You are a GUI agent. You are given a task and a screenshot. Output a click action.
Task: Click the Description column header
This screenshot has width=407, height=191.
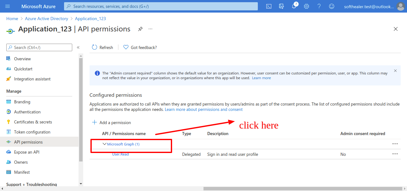click(218, 134)
